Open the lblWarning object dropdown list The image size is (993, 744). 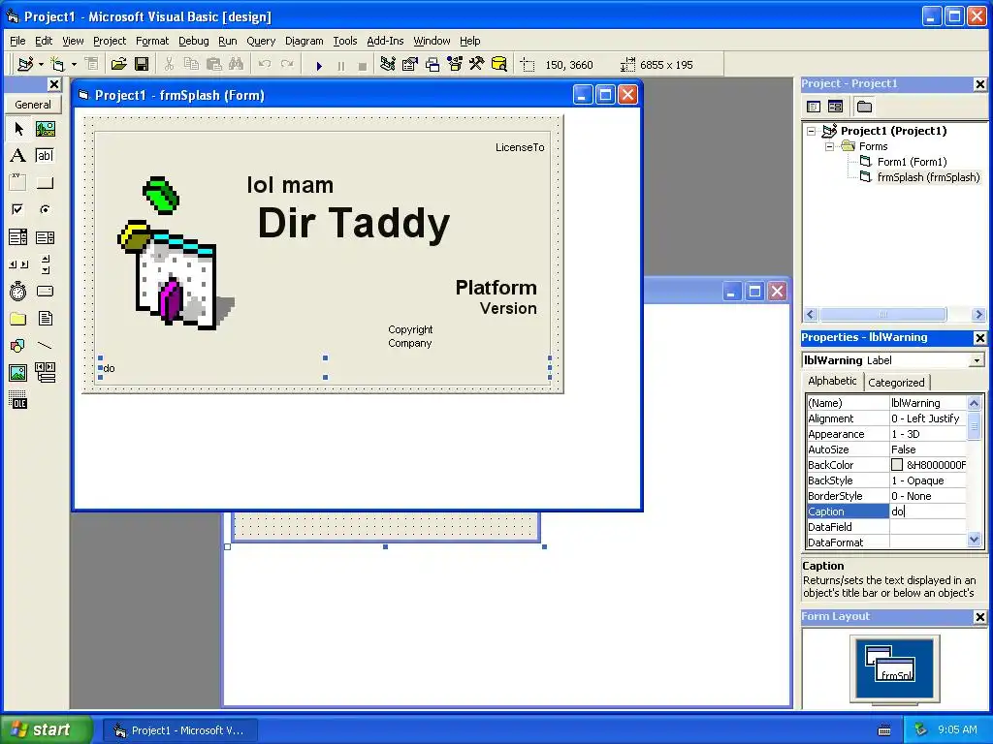tap(977, 360)
